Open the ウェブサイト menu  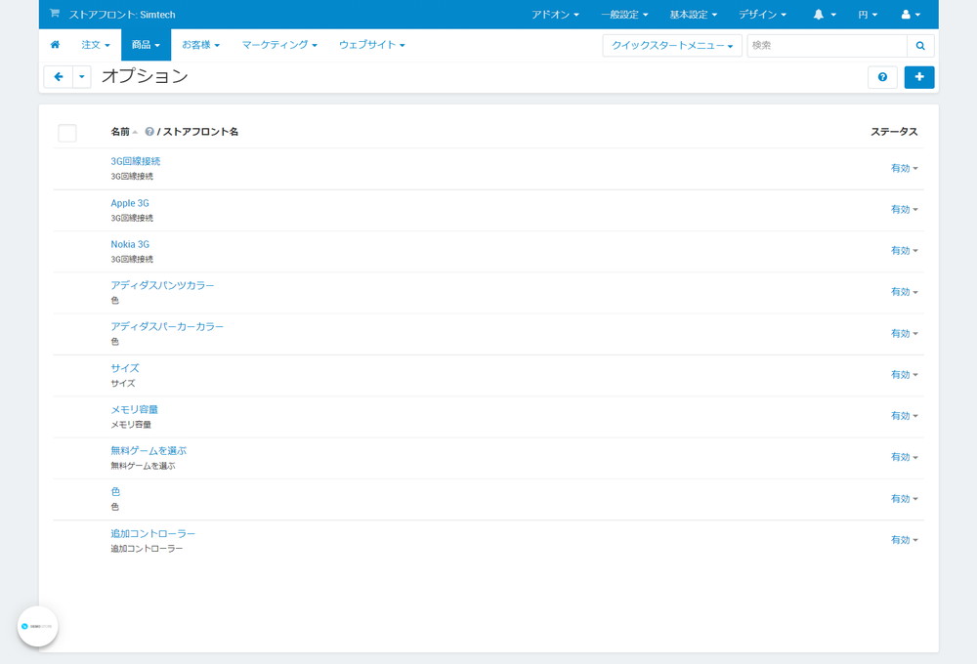click(372, 45)
